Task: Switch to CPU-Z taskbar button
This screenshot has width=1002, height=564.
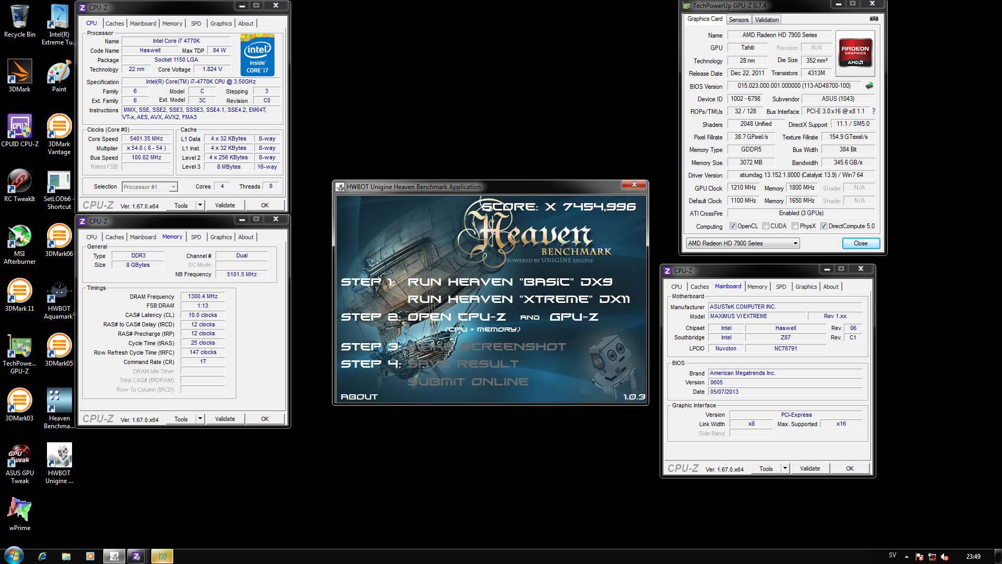Action: tap(136, 556)
